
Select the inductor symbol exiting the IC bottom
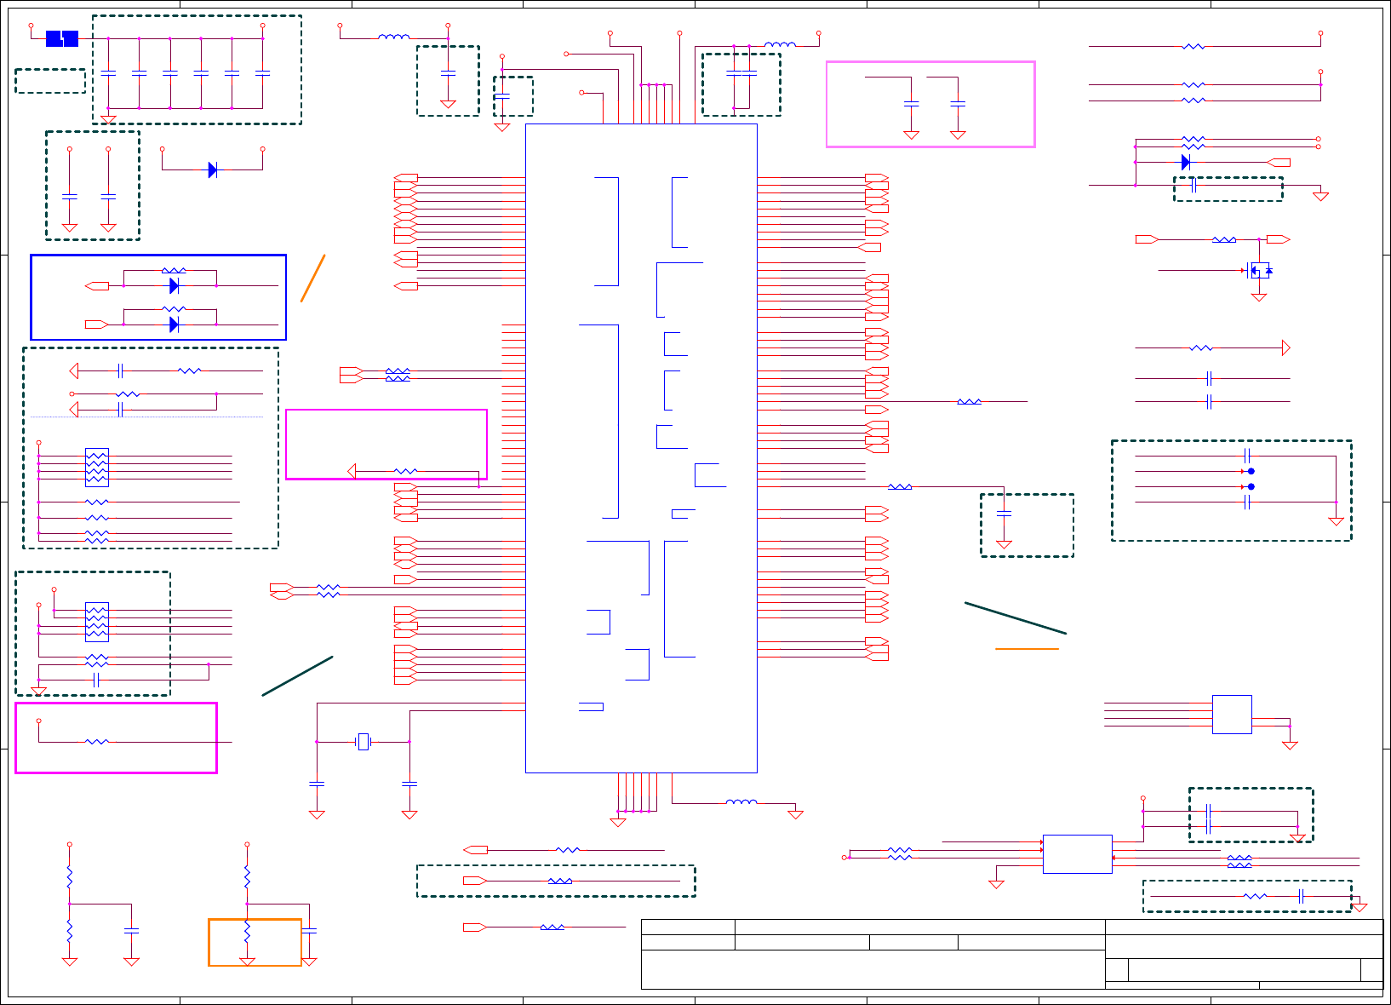click(x=741, y=802)
